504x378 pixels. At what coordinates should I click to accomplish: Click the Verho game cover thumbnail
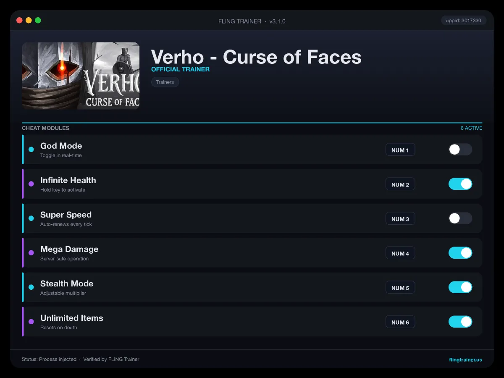(81, 76)
